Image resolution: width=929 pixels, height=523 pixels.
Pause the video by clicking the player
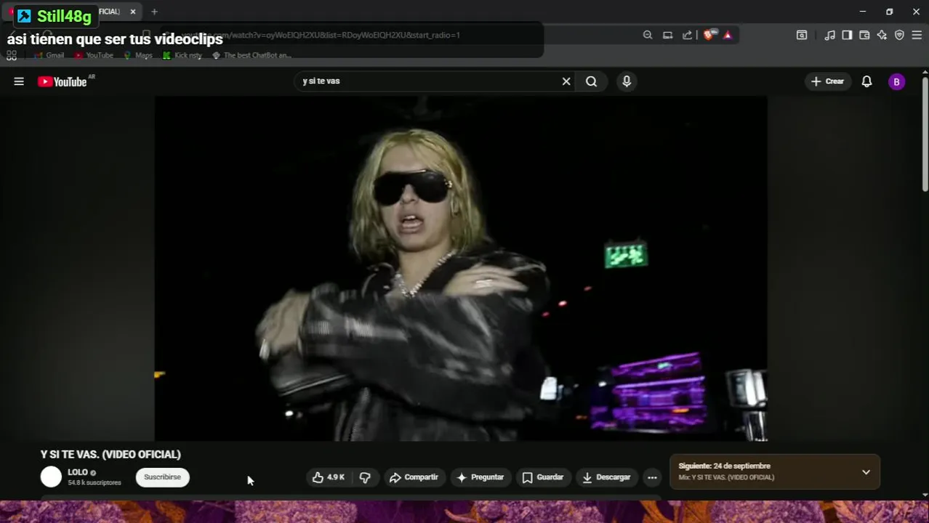pyautogui.click(x=461, y=268)
